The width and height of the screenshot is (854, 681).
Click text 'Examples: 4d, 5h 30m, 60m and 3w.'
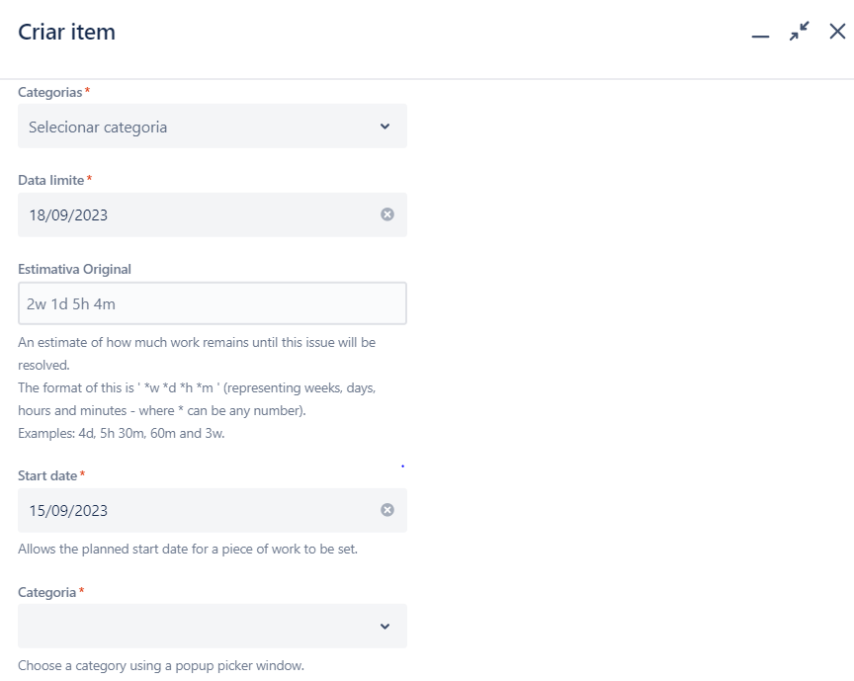pos(122,433)
